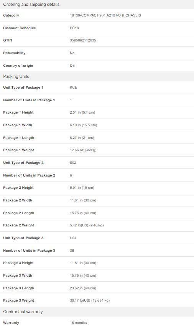
Task: Click the Package 1 Width row label
Action: 18,125
